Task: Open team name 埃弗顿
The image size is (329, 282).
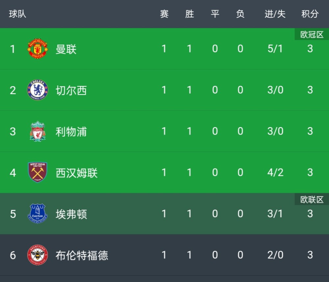Action: point(71,214)
